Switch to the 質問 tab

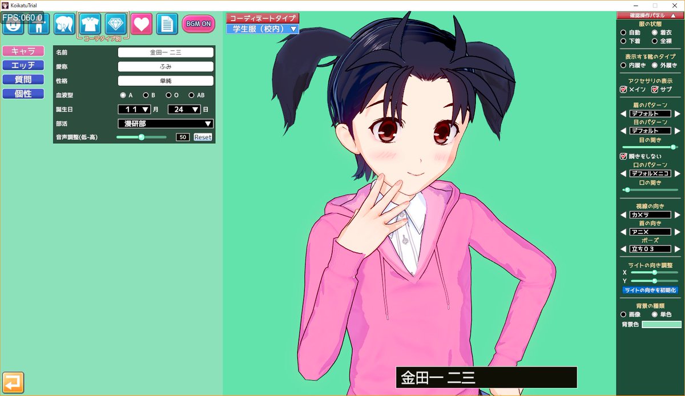(x=23, y=79)
